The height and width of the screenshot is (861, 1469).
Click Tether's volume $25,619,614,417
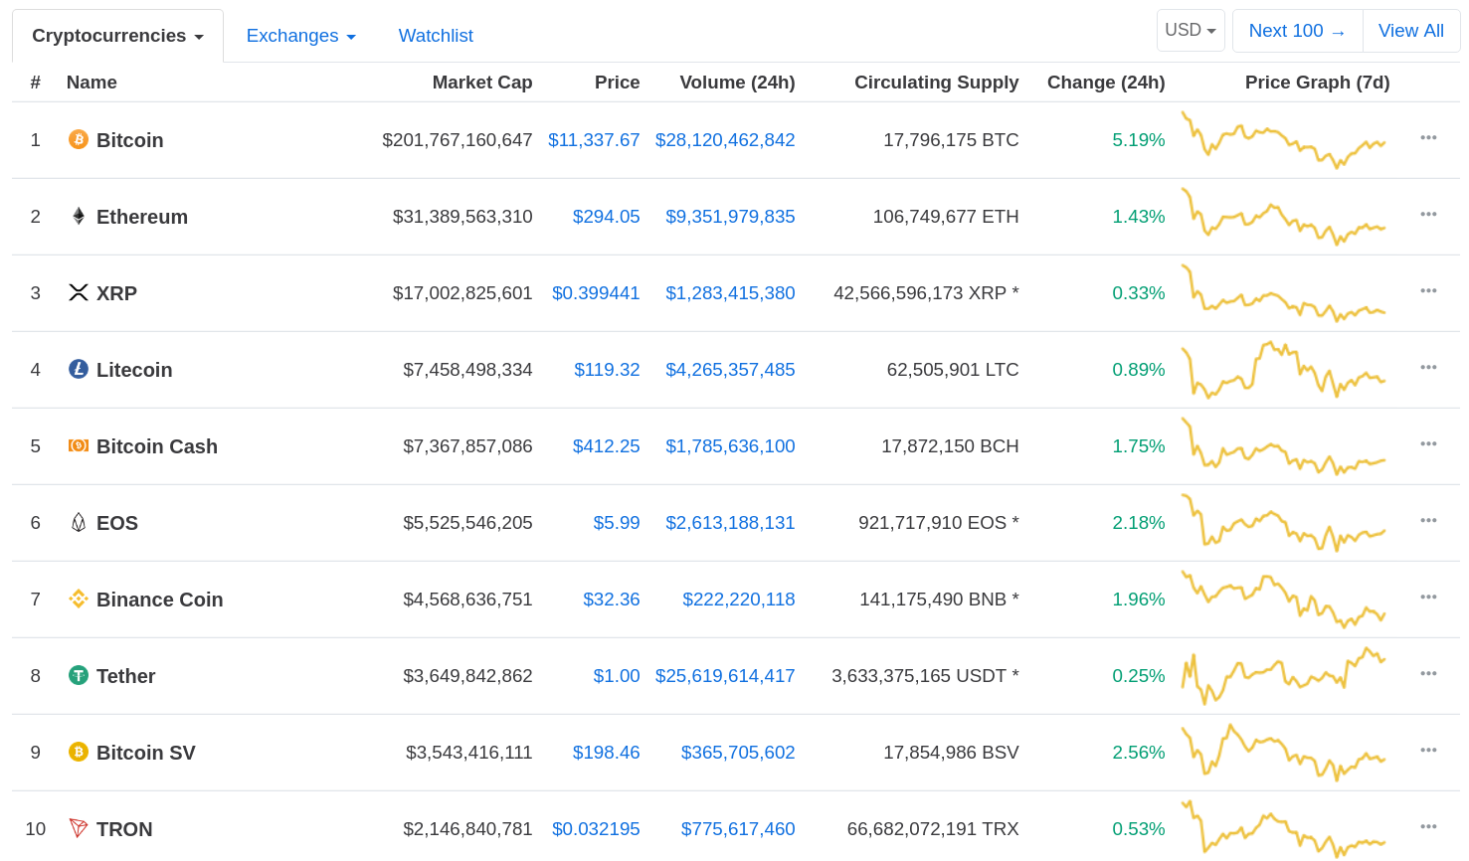tap(725, 676)
